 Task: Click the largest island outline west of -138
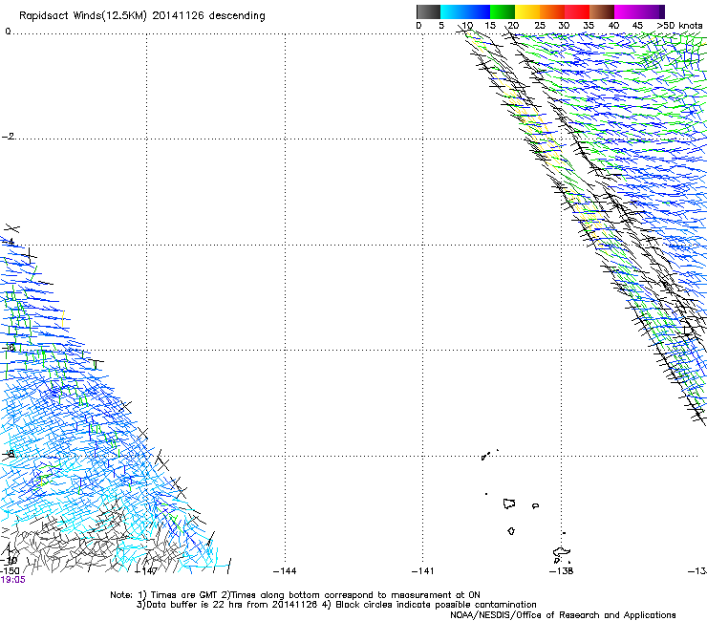pyautogui.click(x=509, y=503)
